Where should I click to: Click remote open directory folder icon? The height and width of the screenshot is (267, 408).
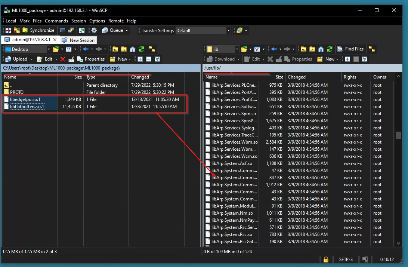click(x=244, y=49)
